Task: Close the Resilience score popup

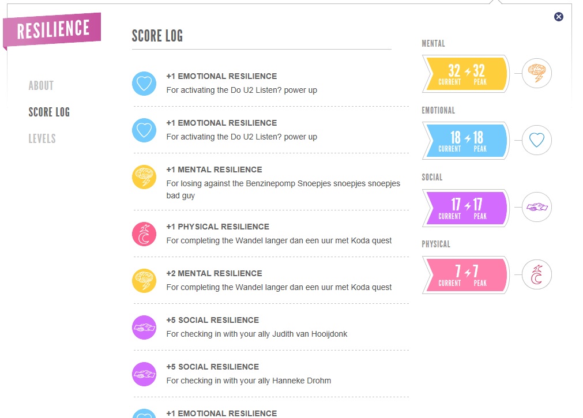Action: point(558,17)
